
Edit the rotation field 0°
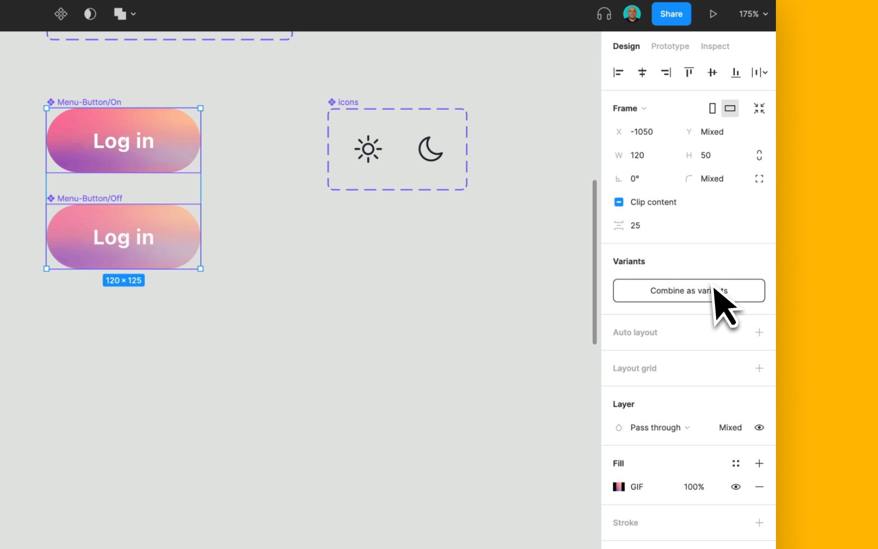click(635, 178)
